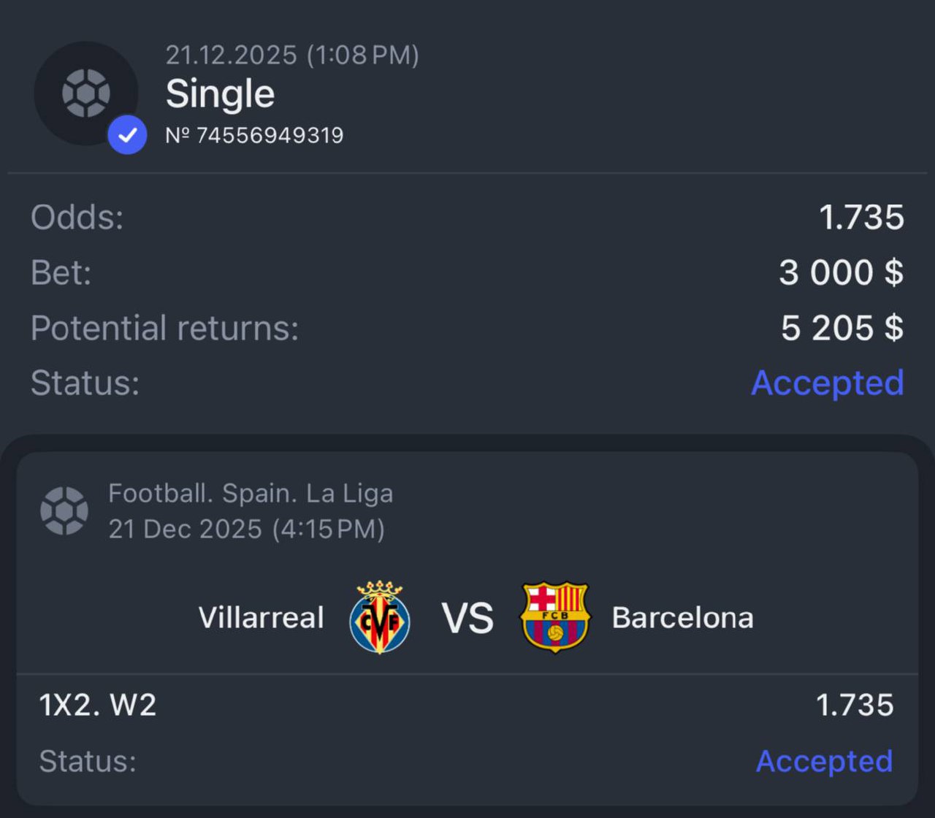The image size is (935, 818).
Task: Click the 1X2. W2 market label
Action: click(x=98, y=705)
